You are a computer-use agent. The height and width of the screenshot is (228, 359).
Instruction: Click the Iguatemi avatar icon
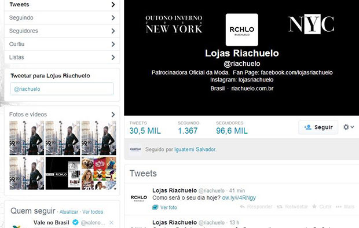(x=135, y=149)
